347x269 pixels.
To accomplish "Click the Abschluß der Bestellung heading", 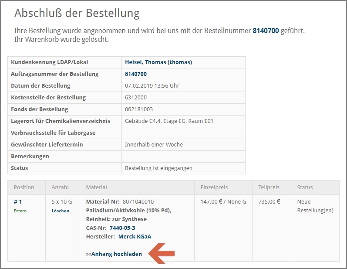I will click(77, 13).
